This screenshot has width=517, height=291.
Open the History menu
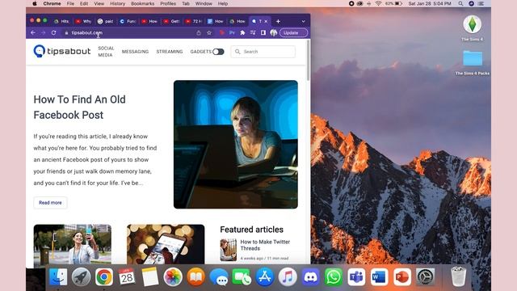(x=117, y=3)
